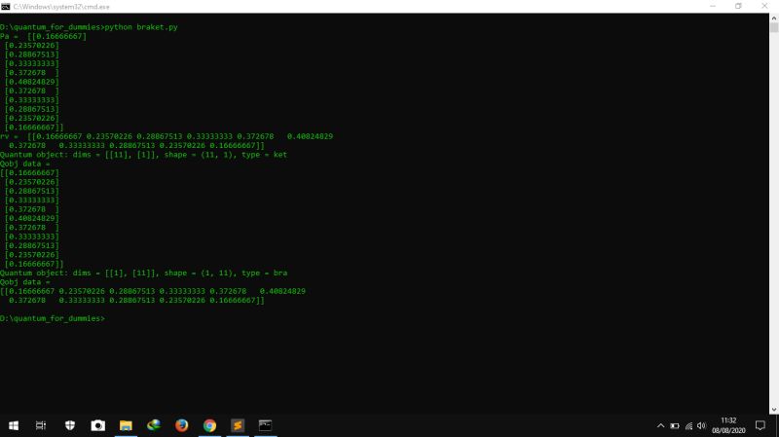
Task: Open the Camera app on taskbar
Action: click(x=98, y=425)
